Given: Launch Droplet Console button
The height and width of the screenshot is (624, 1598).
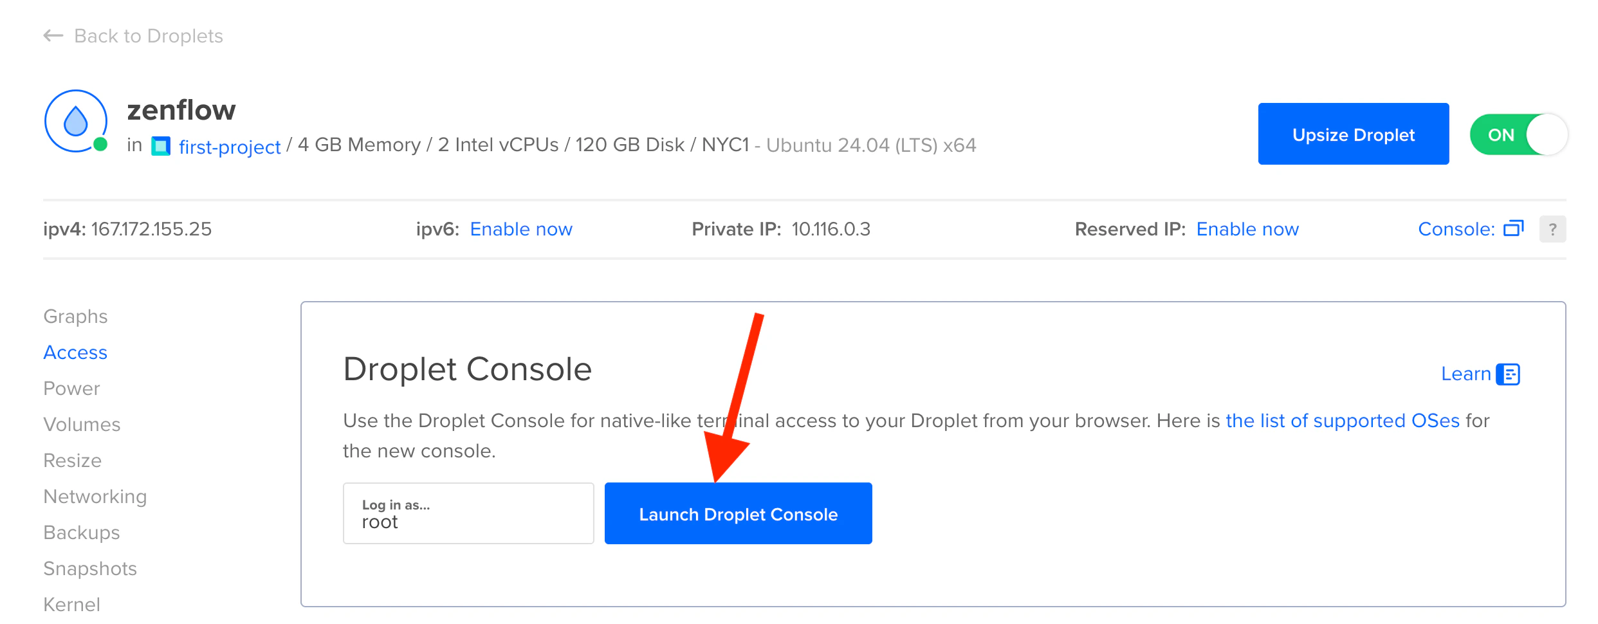Looking at the screenshot, I should tap(739, 513).
